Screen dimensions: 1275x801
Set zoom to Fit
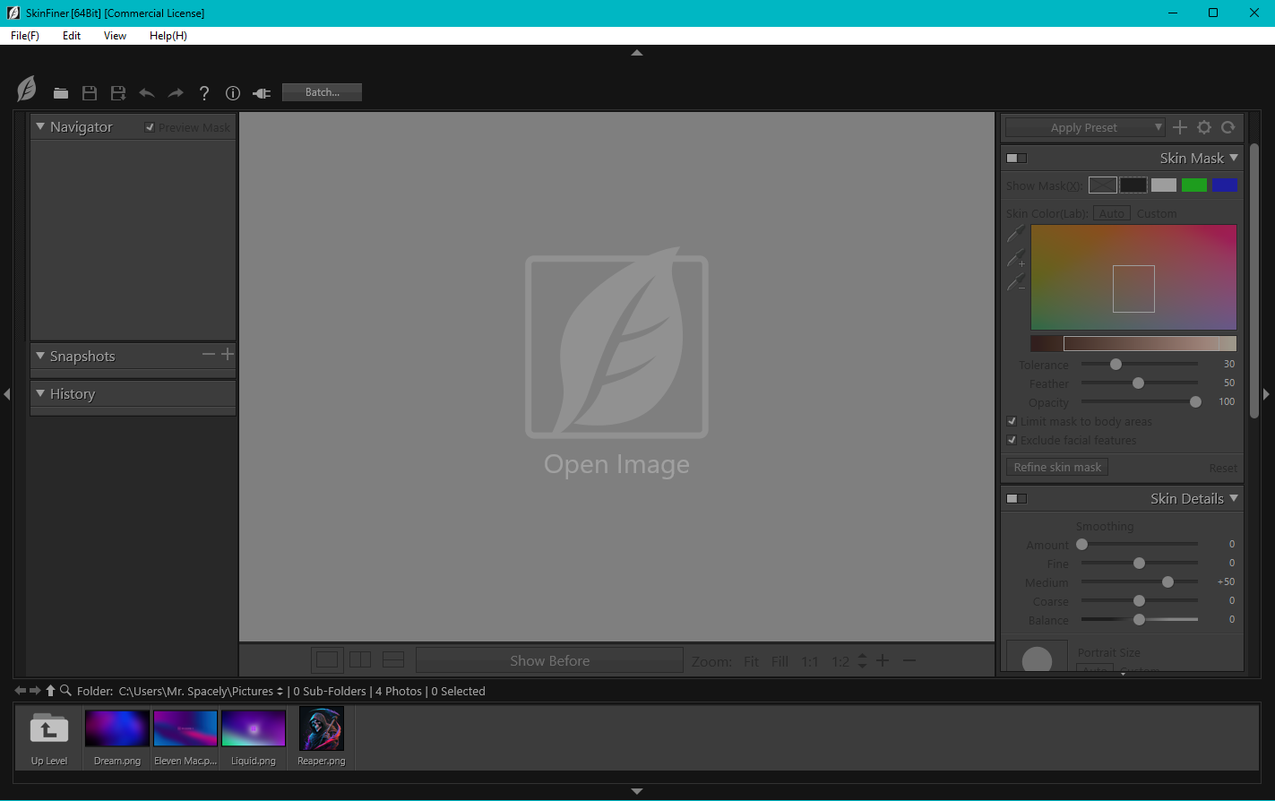751,661
